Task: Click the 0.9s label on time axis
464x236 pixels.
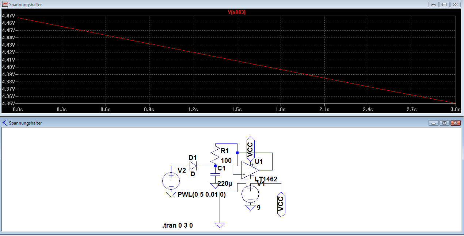Action: [149, 109]
